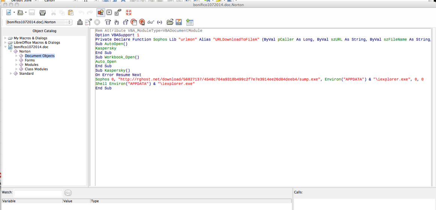Expand the Forms node
Viewport: 436px width, 210px height.
pyautogui.click(x=17, y=60)
